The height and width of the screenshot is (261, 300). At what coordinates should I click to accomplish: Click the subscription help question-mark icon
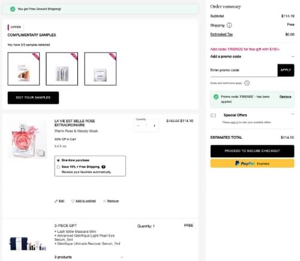[103, 167]
